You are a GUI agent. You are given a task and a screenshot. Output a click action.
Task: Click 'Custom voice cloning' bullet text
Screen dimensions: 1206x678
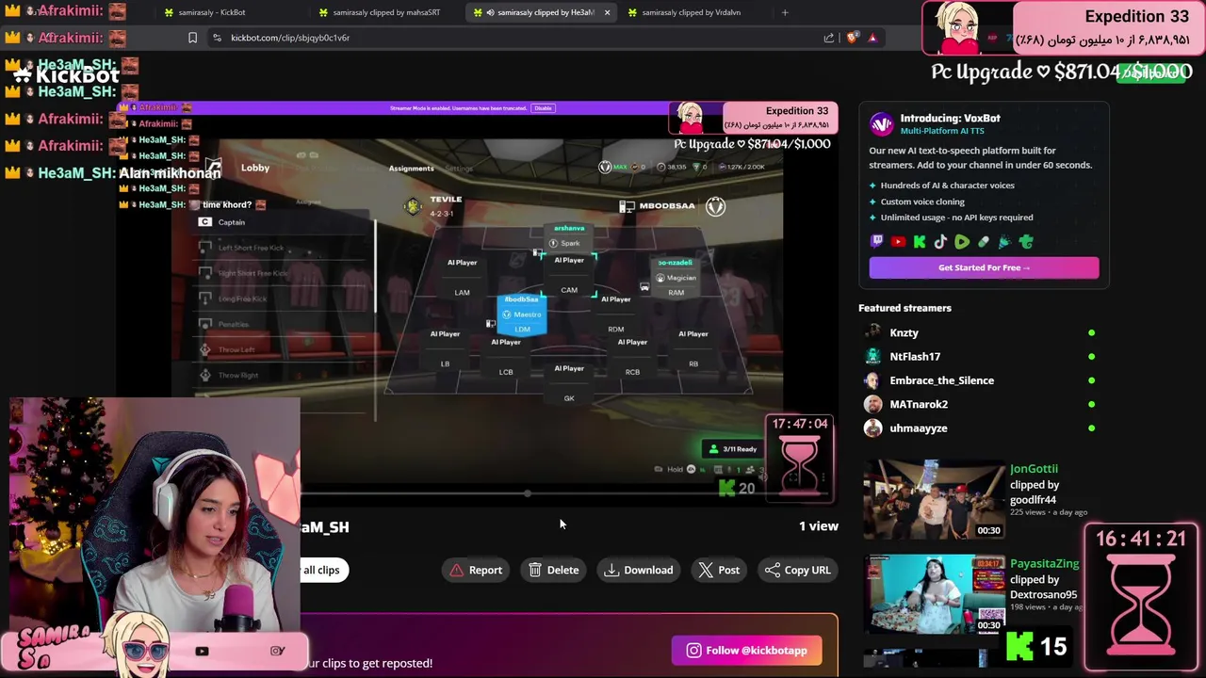click(x=922, y=202)
